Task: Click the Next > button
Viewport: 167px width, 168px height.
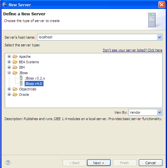Action: click(x=99, y=163)
